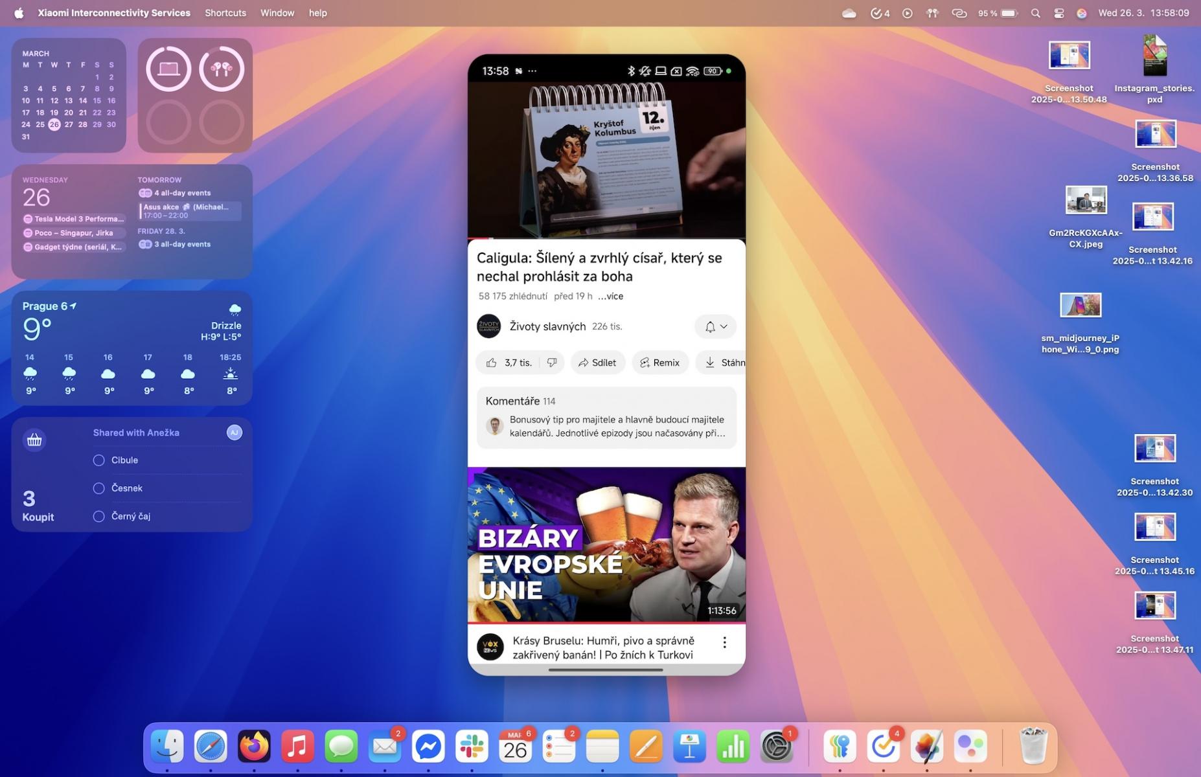This screenshot has height=777, width=1201.
Task: Click the cloud icon in menu bar
Action: click(x=849, y=13)
